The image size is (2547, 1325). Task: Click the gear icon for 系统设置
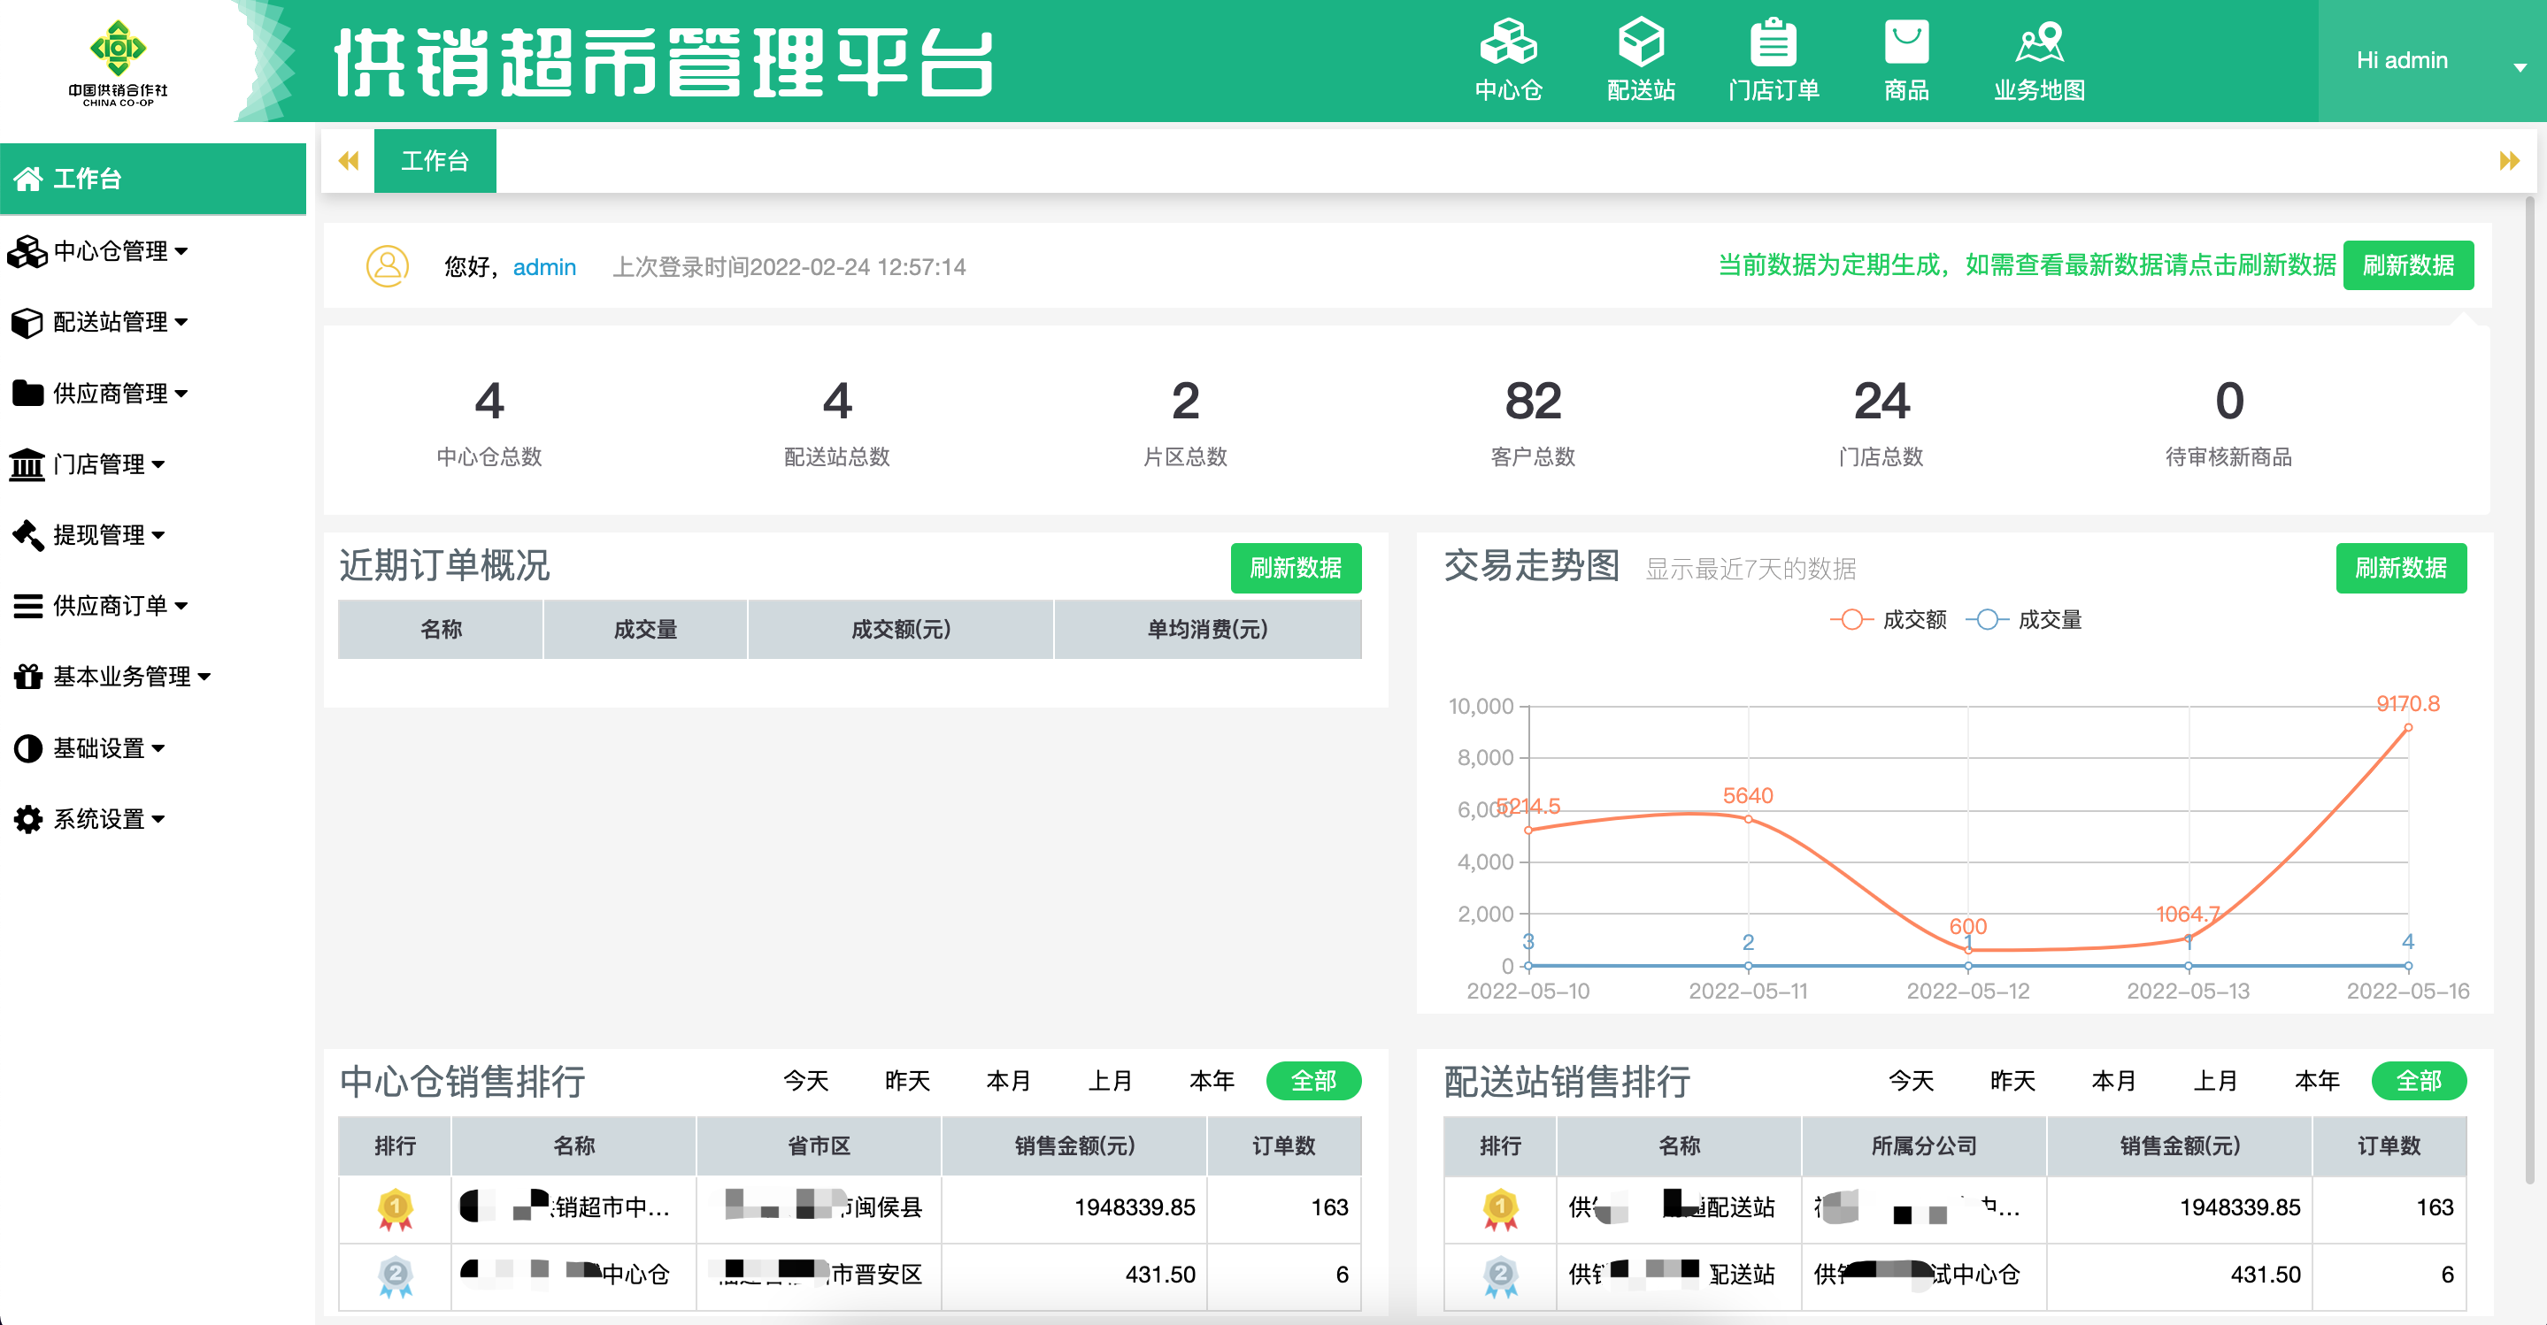pyautogui.click(x=27, y=819)
